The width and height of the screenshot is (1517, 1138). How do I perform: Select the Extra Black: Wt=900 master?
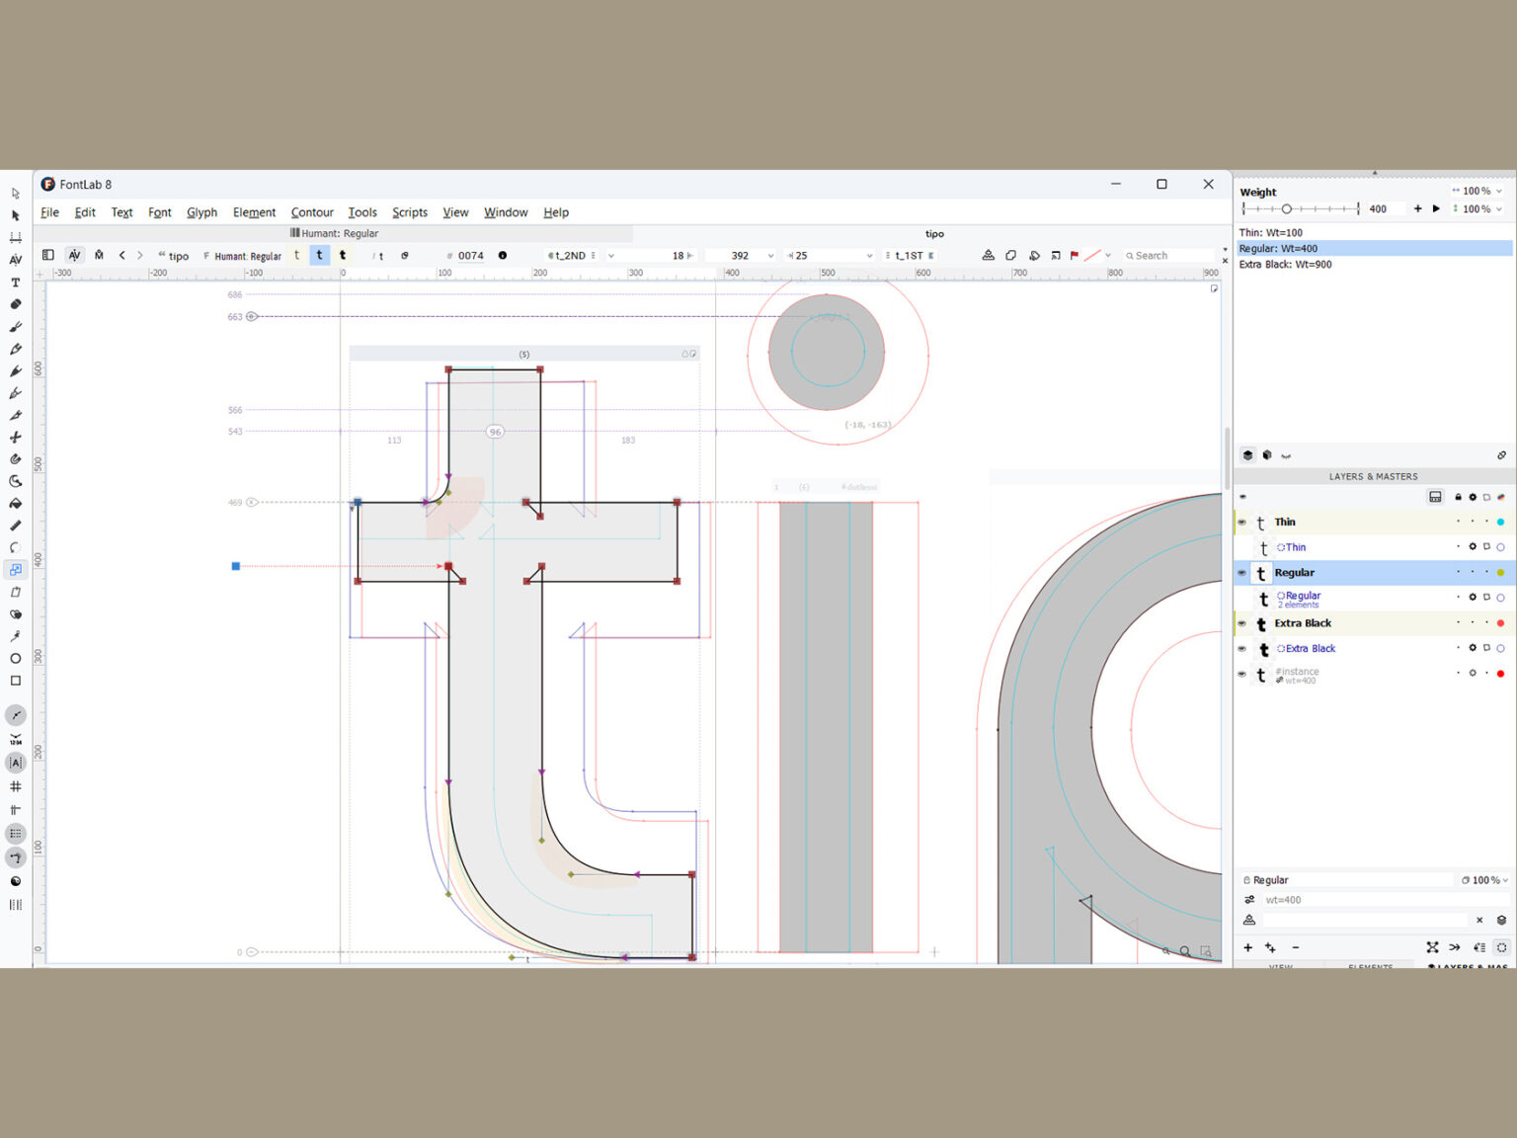point(1285,265)
